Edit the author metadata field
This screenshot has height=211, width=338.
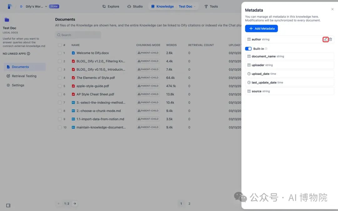tap(325, 39)
